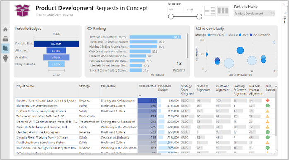Click yellow risk triangle for Distributed Home Surveillance row
Image resolution: width=289 pixels, height=160 pixels.
tap(267, 143)
